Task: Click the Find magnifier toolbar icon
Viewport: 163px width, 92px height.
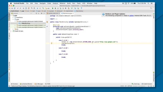Action: coord(32,8)
